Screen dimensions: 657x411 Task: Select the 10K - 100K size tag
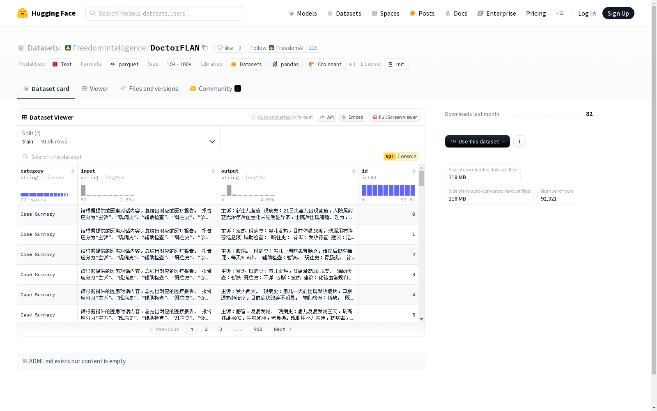pyautogui.click(x=179, y=64)
